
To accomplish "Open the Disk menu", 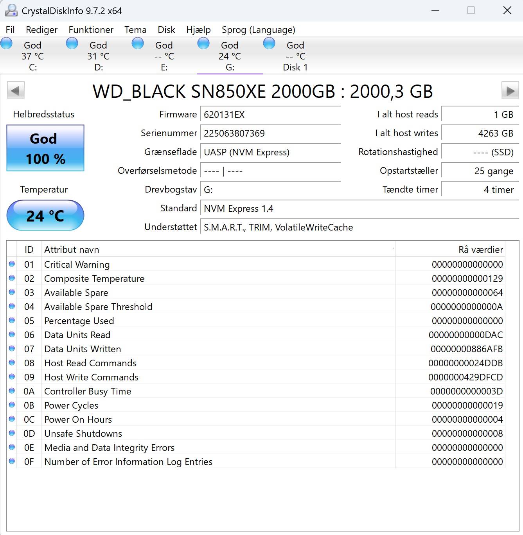I will (x=166, y=30).
